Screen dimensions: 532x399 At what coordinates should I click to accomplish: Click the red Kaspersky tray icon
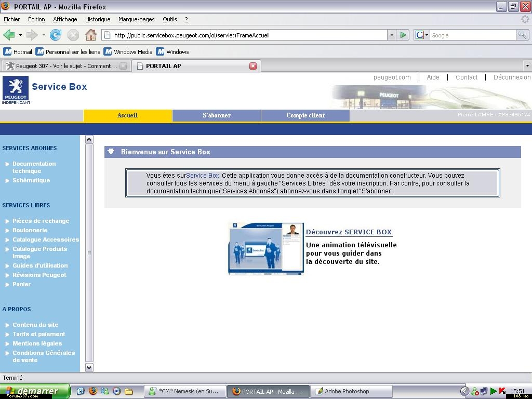(502, 391)
